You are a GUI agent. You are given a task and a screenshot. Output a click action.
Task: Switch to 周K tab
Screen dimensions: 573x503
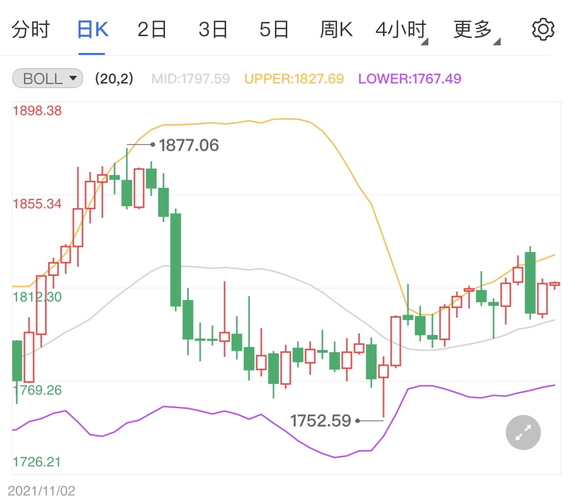click(x=336, y=30)
